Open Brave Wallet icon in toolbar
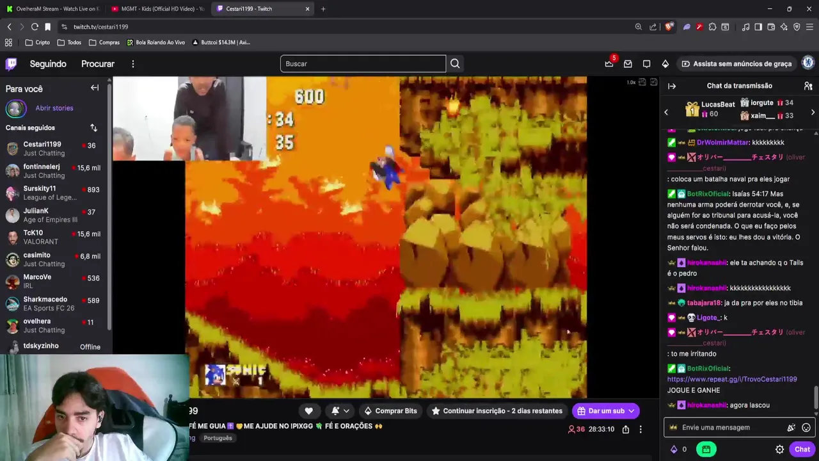This screenshot has height=461, width=819. 771,27
